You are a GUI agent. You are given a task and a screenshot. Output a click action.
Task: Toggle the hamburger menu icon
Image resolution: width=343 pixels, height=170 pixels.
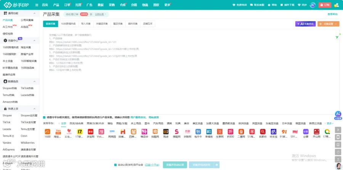point(37,5)
